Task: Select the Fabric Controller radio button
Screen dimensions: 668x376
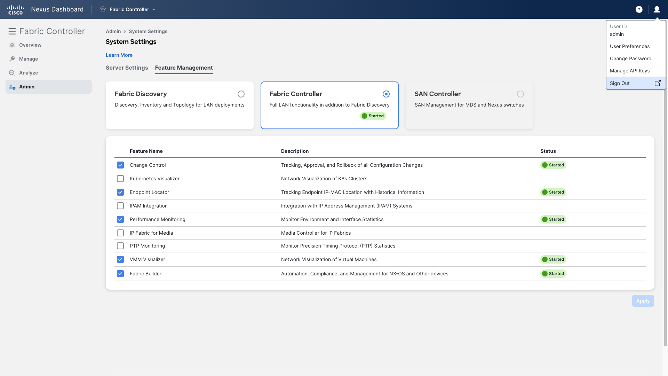Action: coord(386,94)
